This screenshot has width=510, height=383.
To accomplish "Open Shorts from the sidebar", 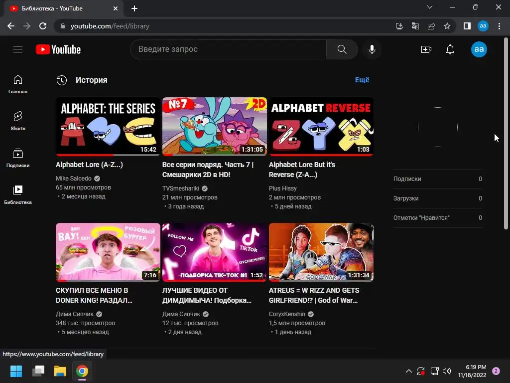I will click(x=18, y=121).
